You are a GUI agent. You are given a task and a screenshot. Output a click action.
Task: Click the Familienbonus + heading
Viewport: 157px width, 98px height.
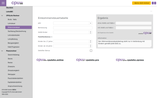(x=45, y=37)
